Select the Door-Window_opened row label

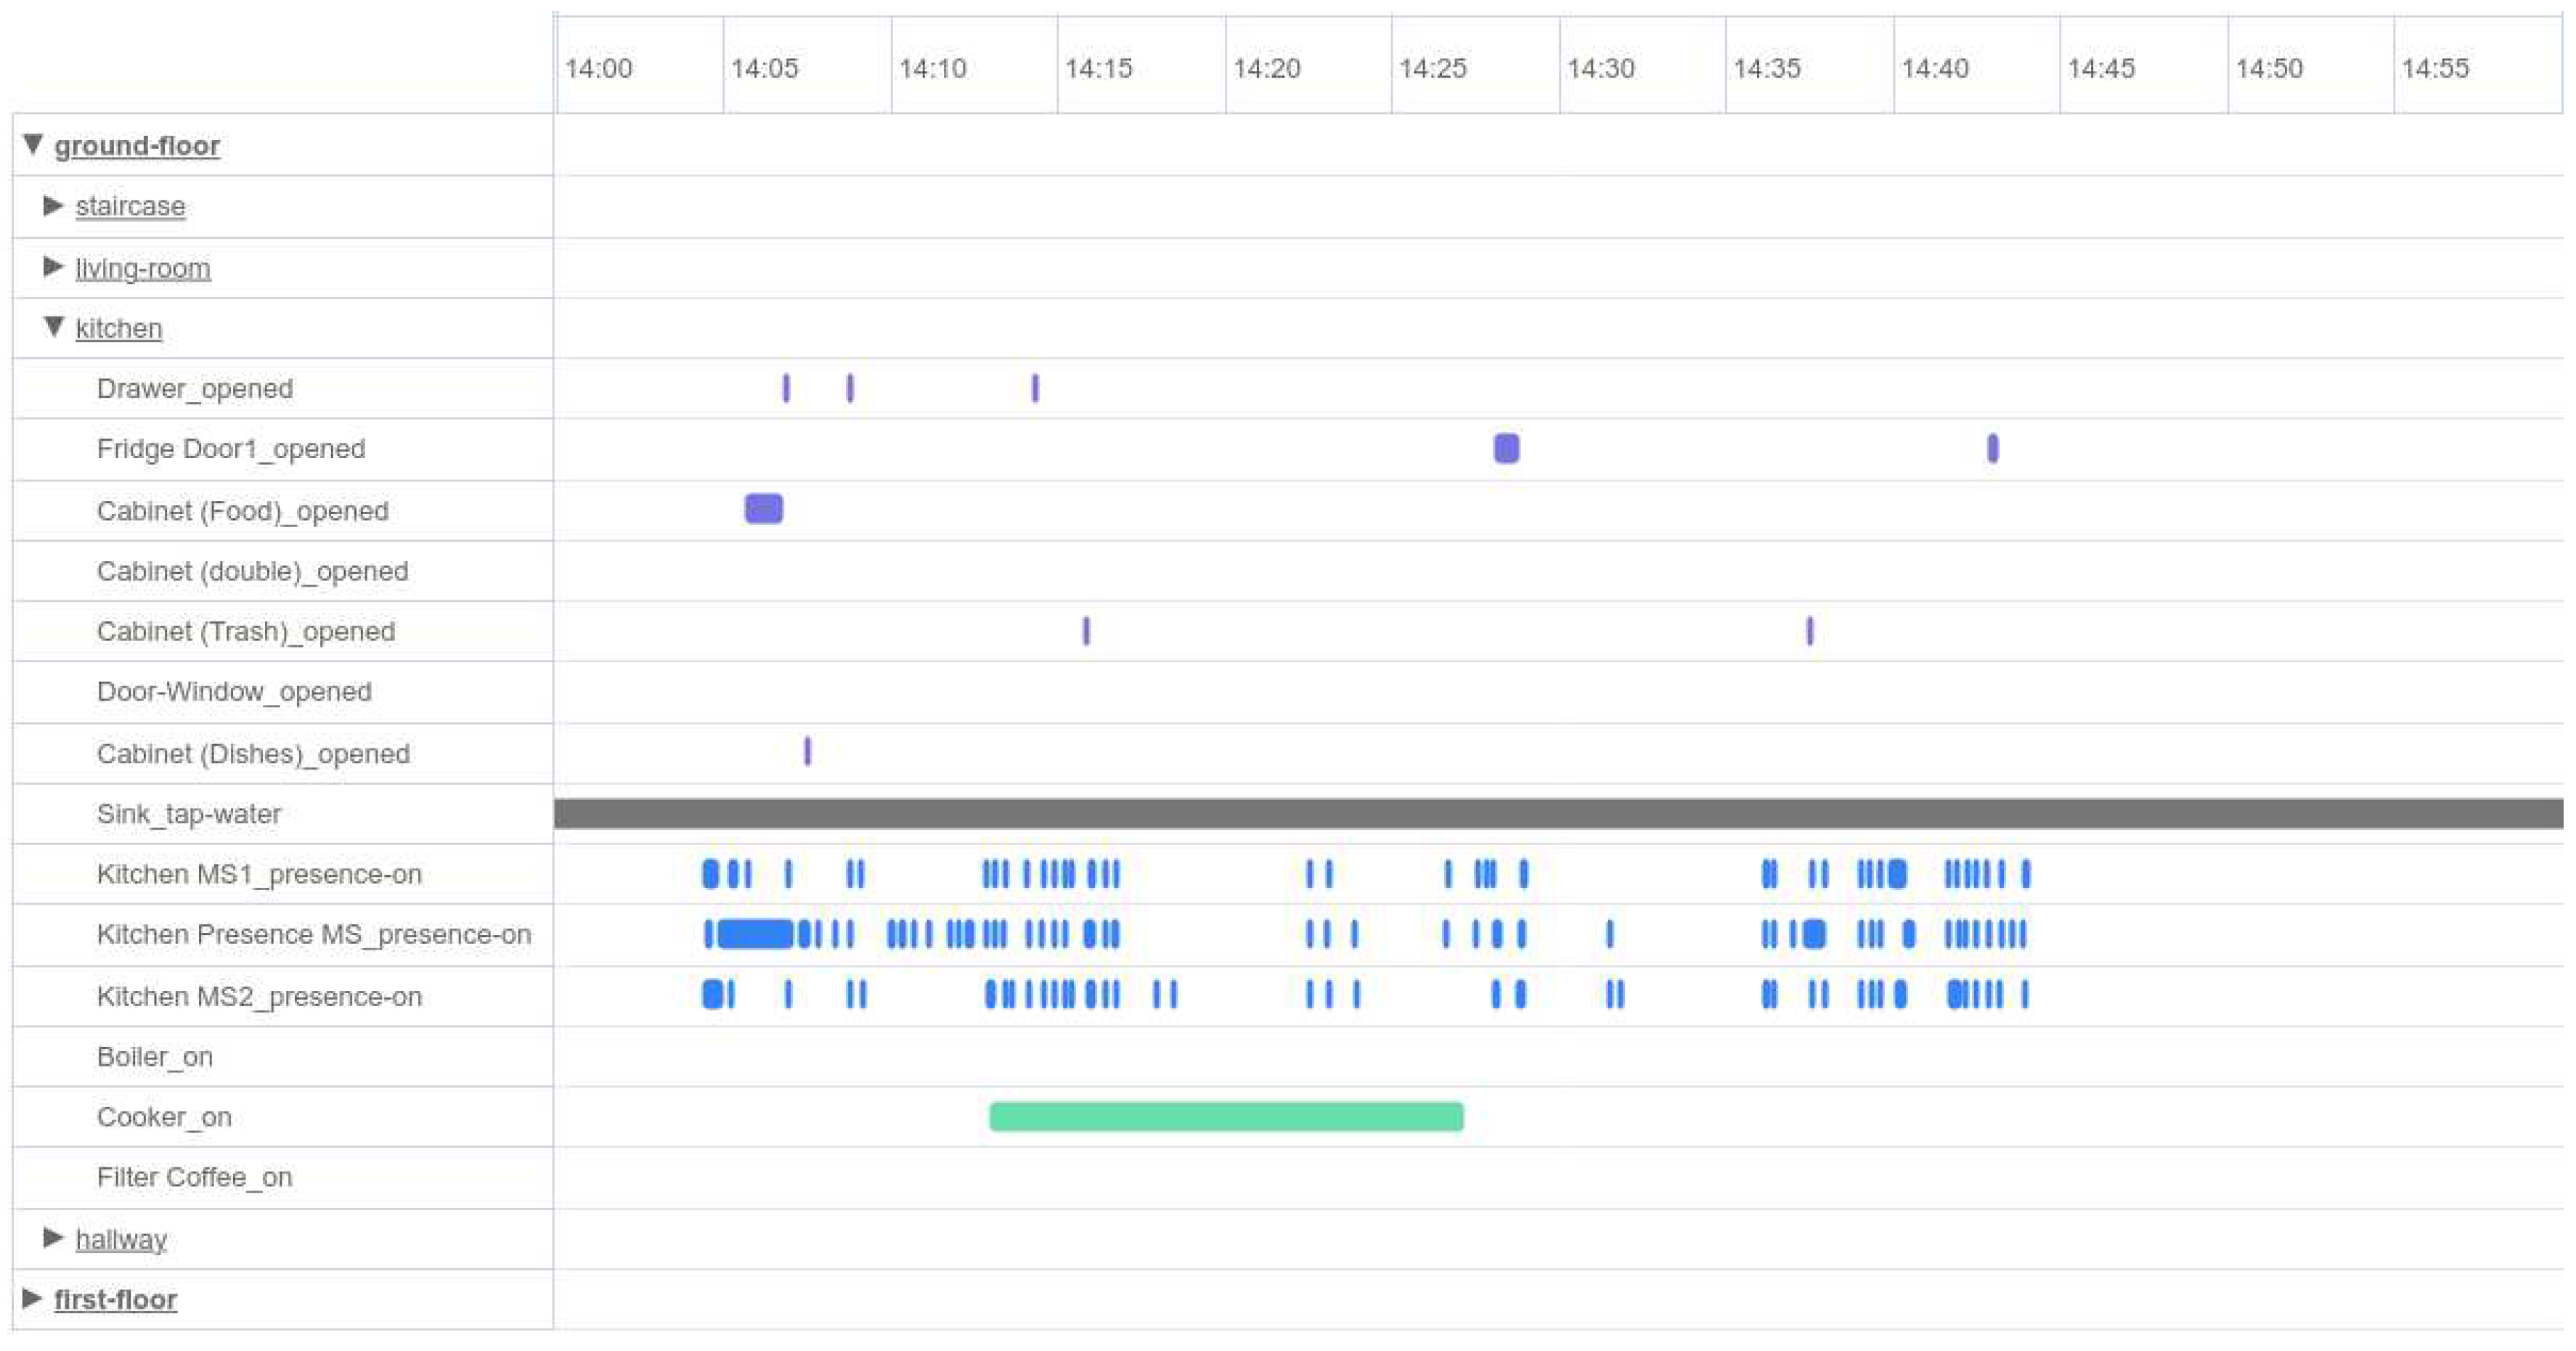tap(234, 692)
